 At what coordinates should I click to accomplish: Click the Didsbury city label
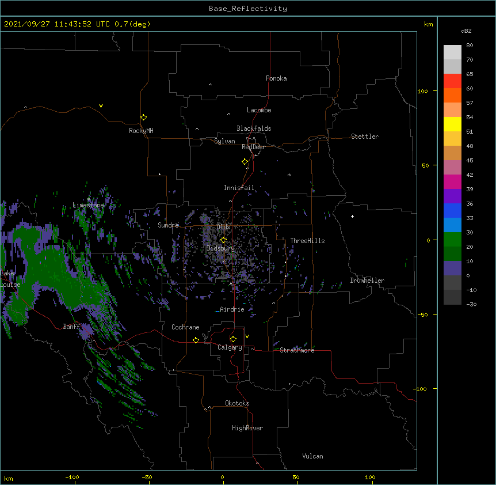pyautogui.click(x=221, y=248)
